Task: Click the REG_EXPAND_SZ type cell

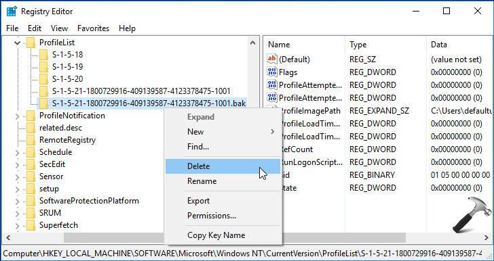Action: pyautogui.click(x=379, y=111)
